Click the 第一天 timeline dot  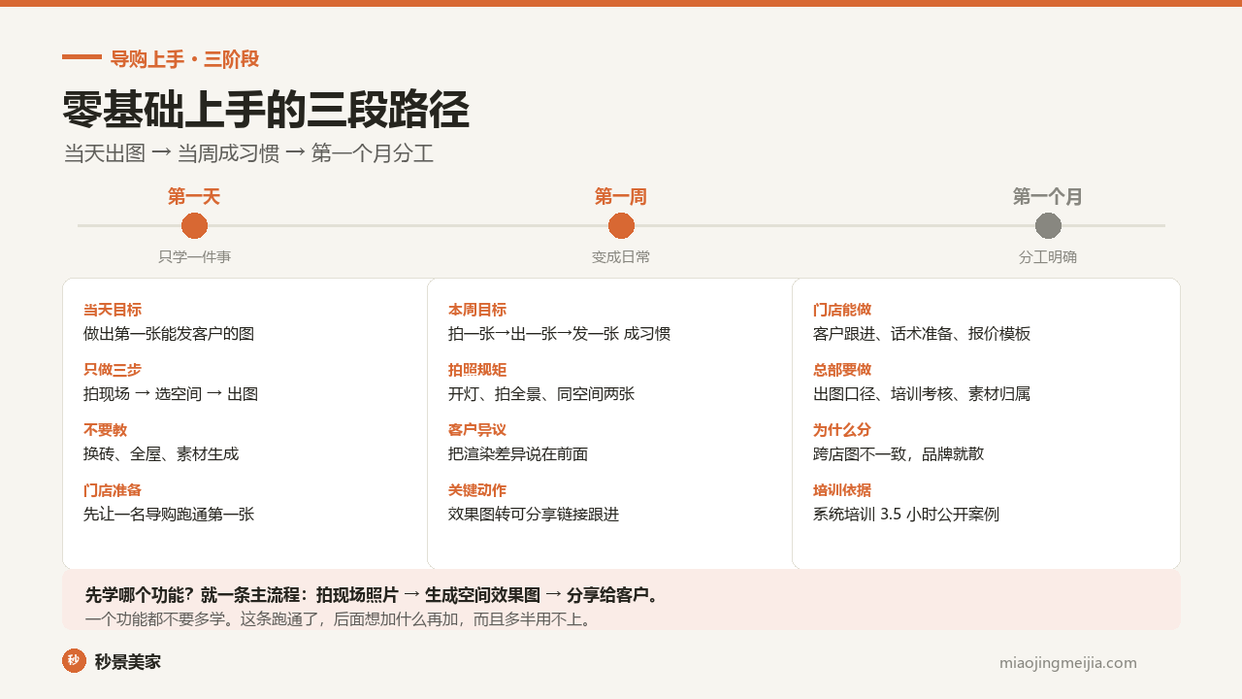(x=194, y=225)
